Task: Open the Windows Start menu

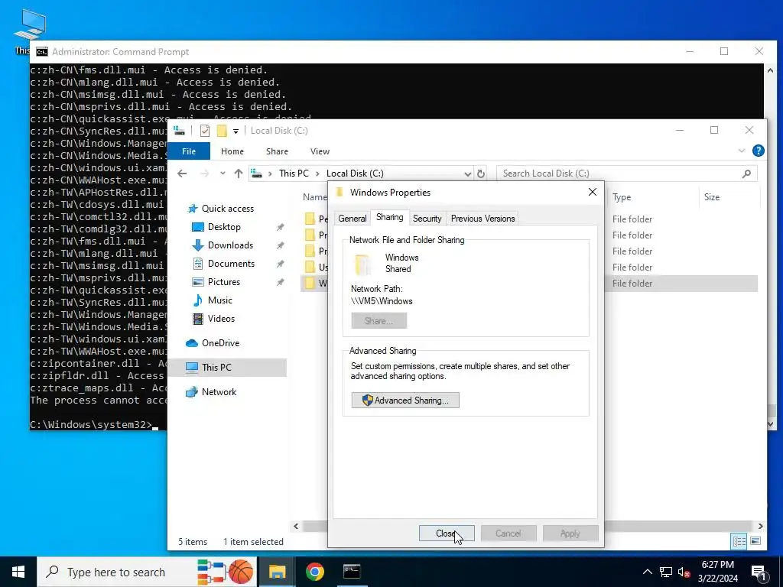Action: 18,572
